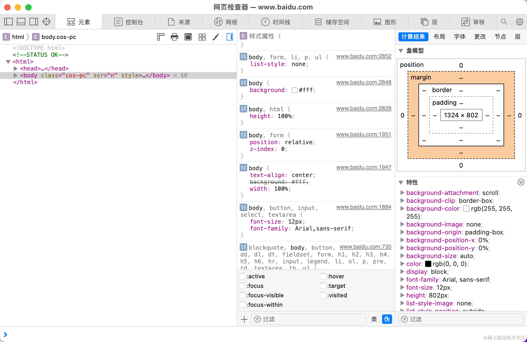Click the element picker crosshair icon
Image resolution: width=527 pixels, height=342 pixels.
[x=46, y=22]
